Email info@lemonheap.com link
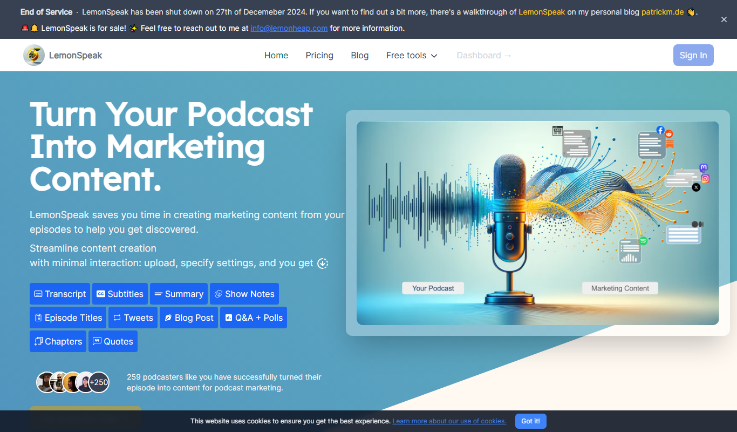737x432 pixels. pyautogui.click(x=289, y=28)
